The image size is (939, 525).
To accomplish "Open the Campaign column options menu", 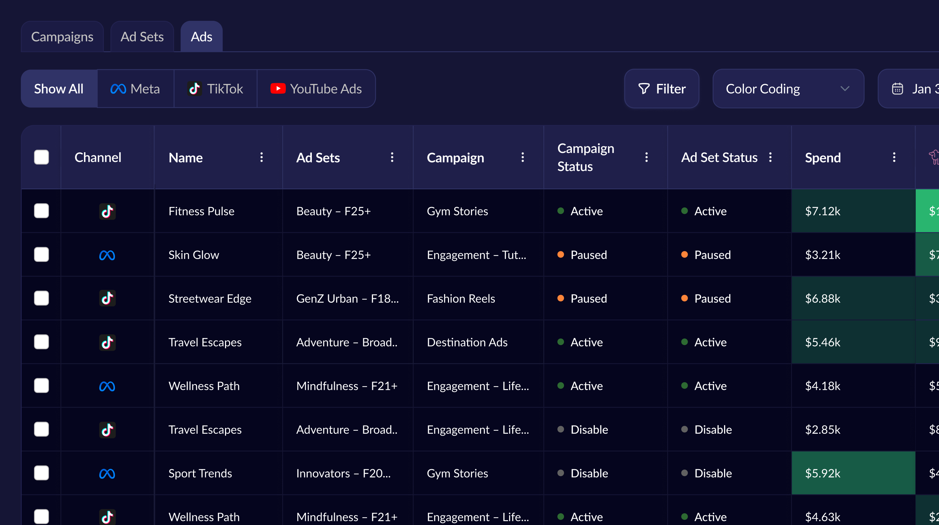I will [x=522, y=157].
